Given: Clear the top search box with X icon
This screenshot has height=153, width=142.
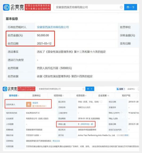Looking at the screenshot, I should (121, 7).
